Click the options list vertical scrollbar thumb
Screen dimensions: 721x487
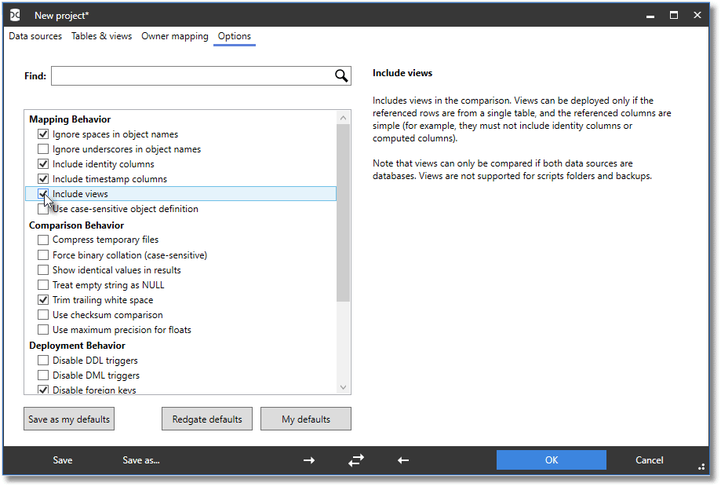coord(343,213)
